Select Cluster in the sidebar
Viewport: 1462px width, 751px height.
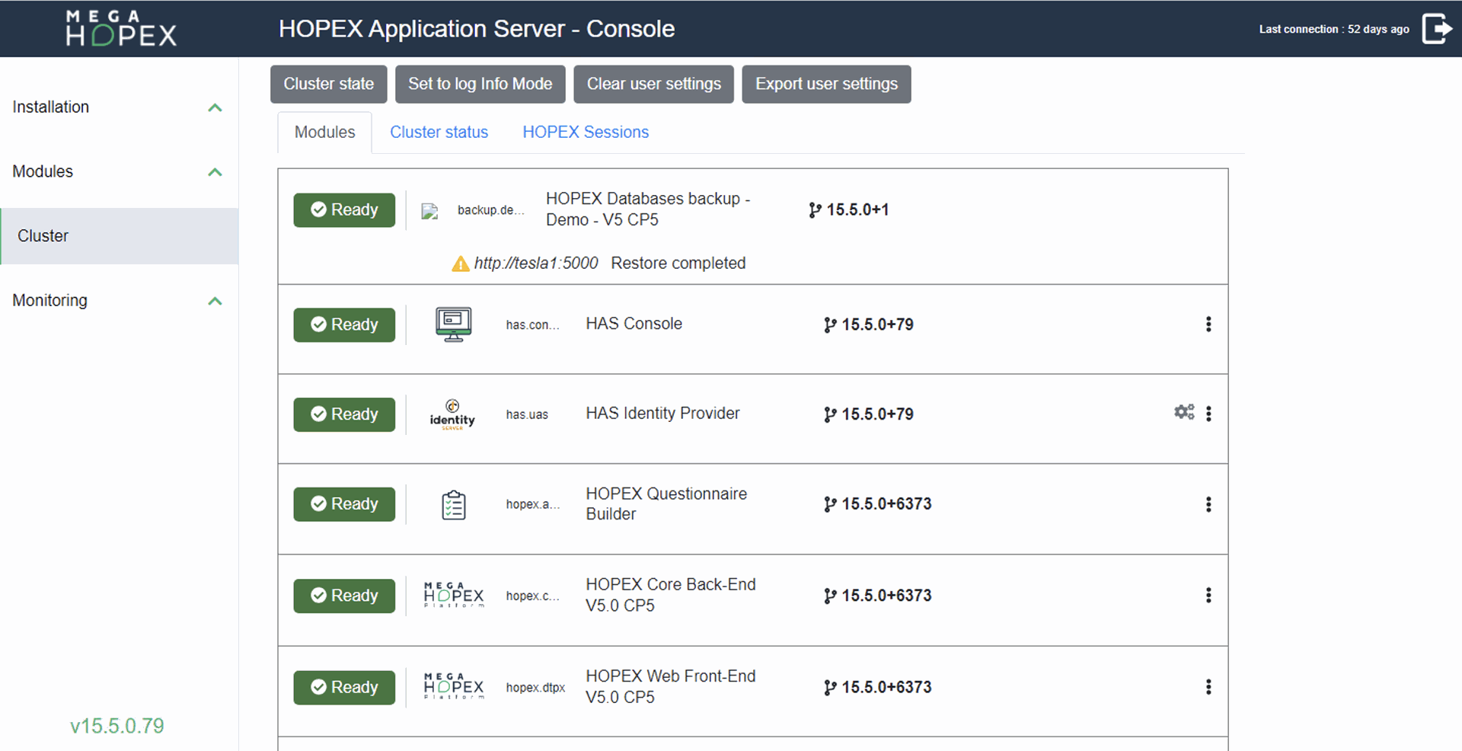coord(120,236)
